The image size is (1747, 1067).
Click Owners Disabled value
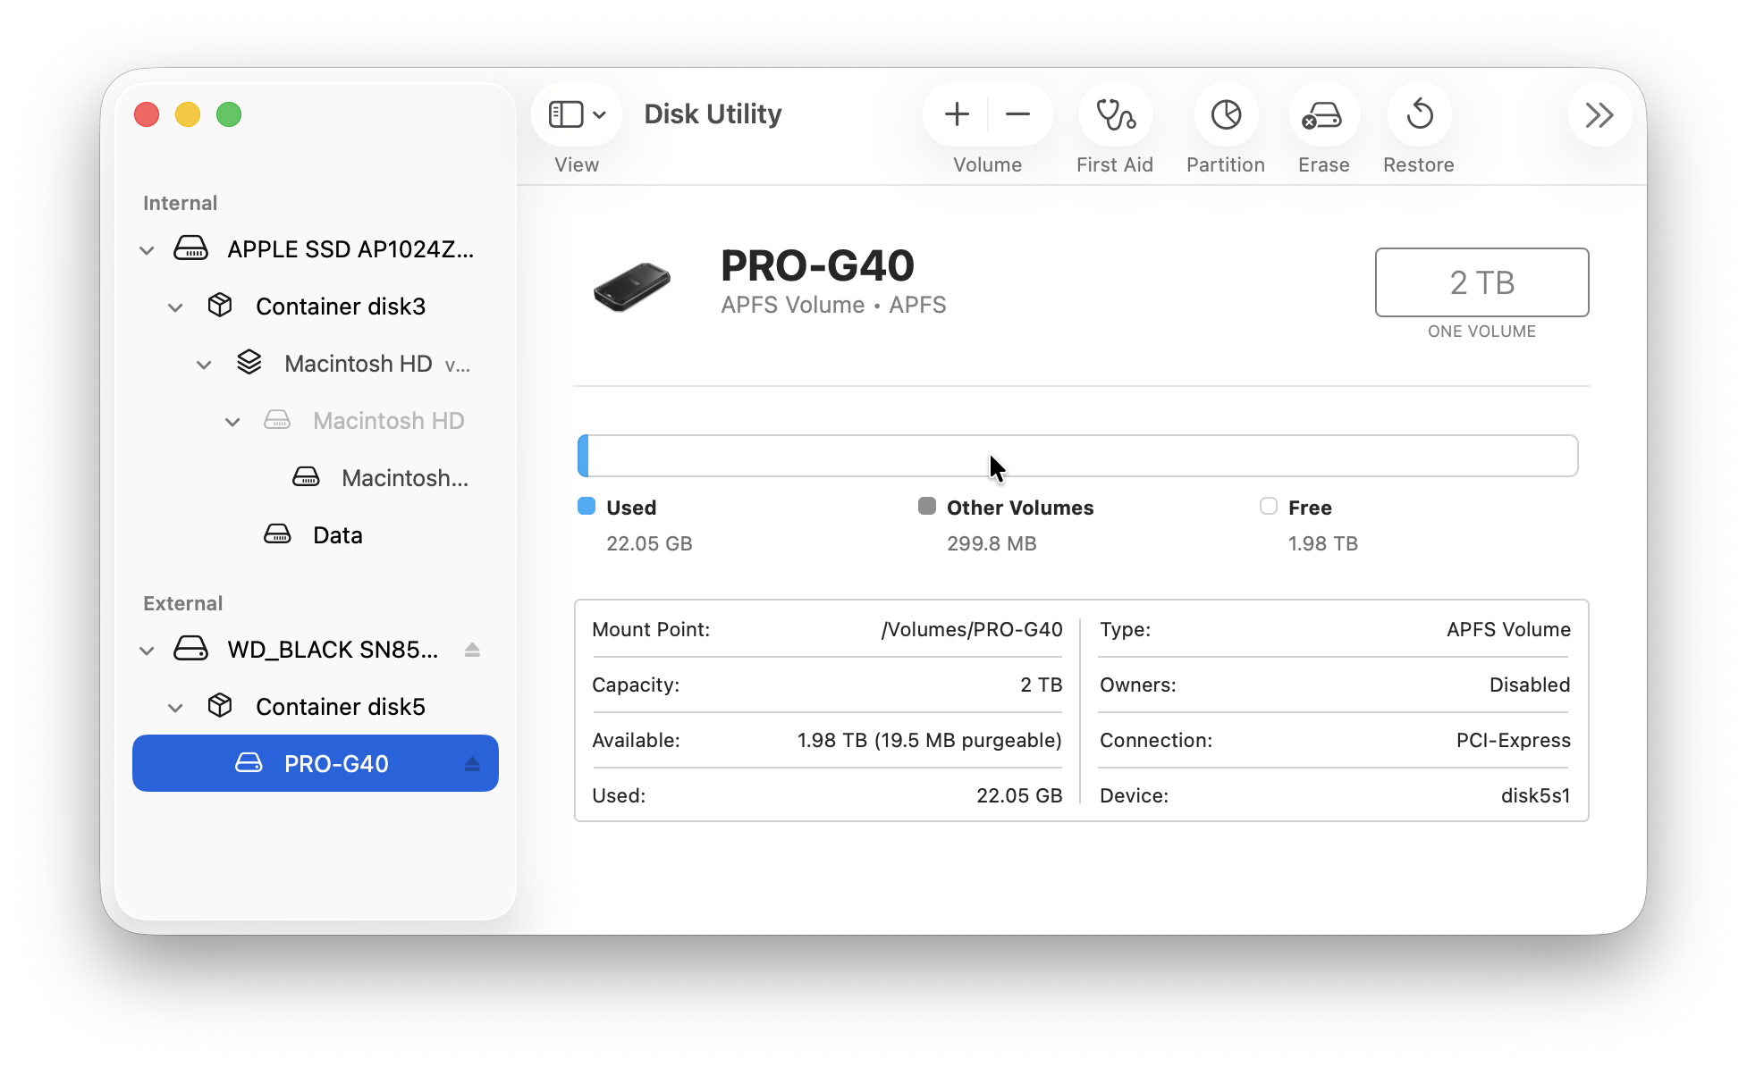(1530, 685)
